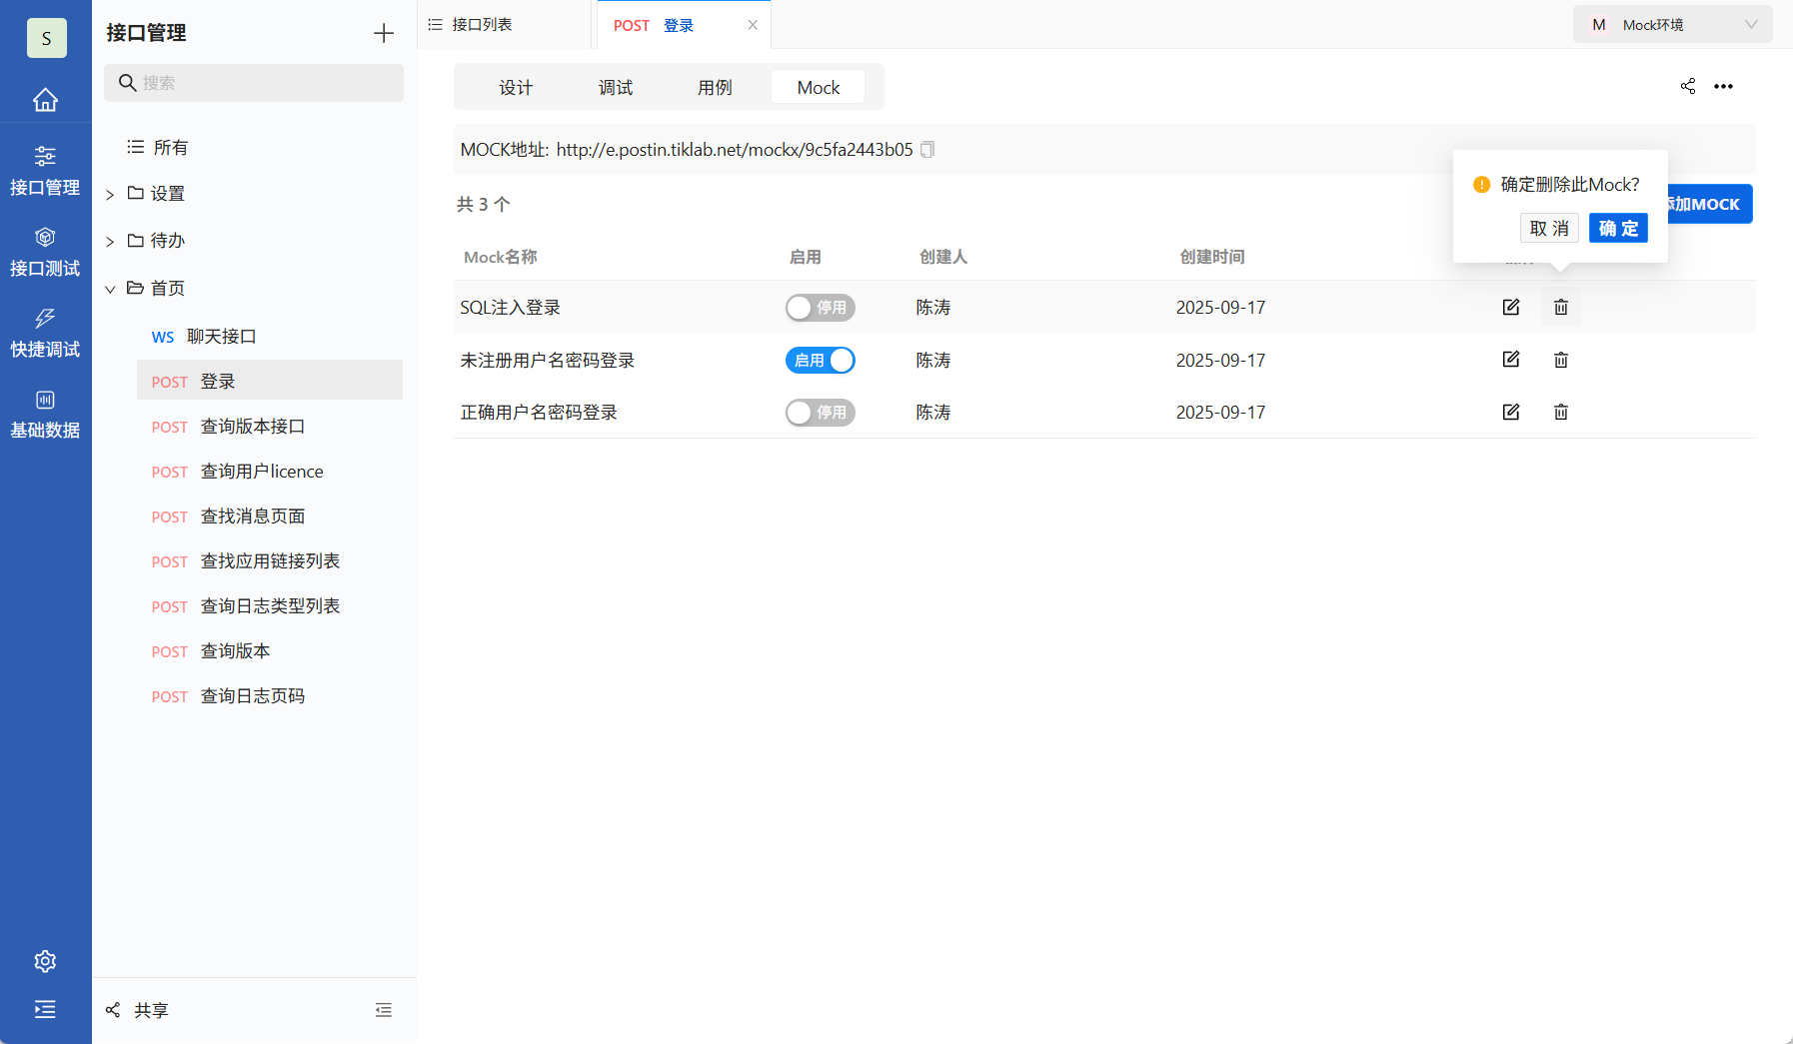Screen dimensions: 1793x1044
Task: Click the home icon in the sidebar
Action: (45, 99)
